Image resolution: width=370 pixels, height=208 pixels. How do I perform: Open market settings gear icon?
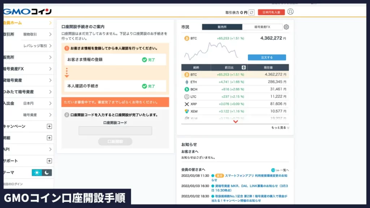(286, 27)
